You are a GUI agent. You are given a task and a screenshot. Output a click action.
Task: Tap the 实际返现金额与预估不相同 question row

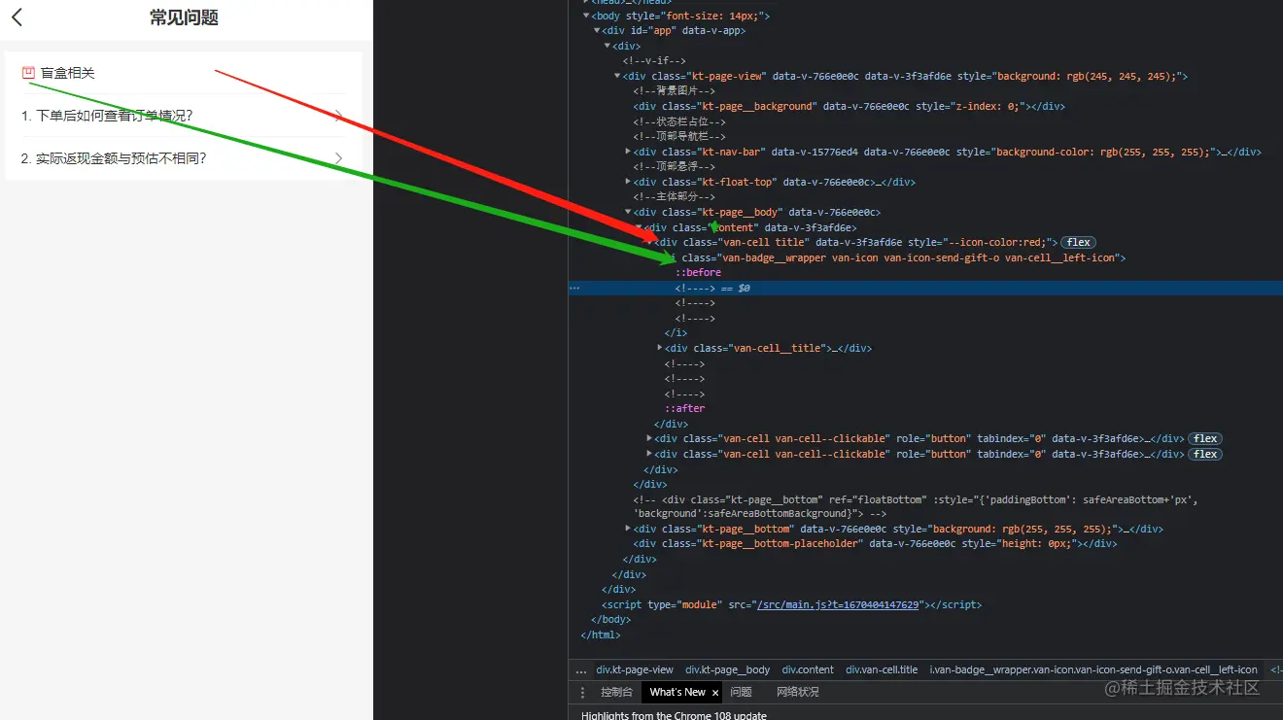tap(184, 158)
